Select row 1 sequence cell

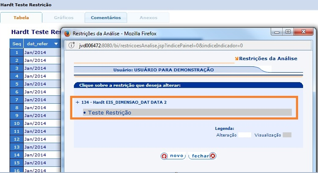tap(17, 52)
